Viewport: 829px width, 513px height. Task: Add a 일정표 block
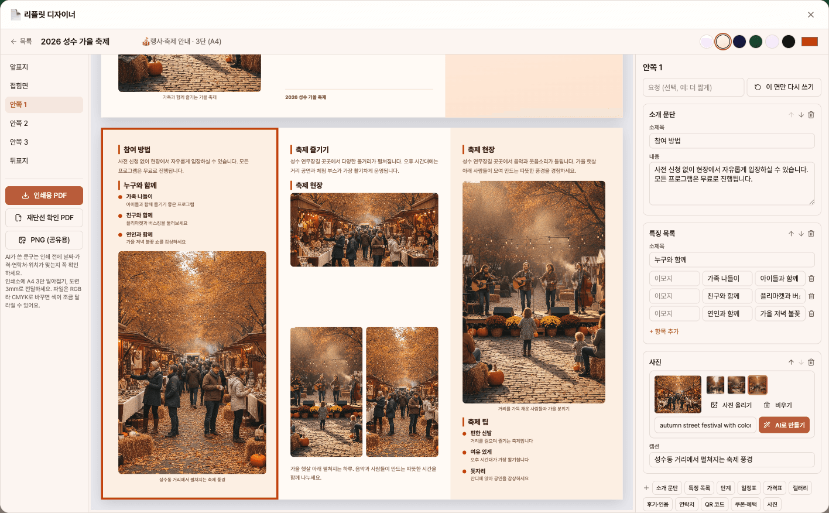749,488
